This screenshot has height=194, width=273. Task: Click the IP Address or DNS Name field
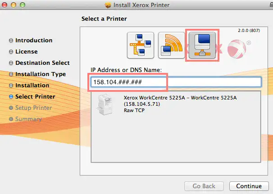[176, 82]
